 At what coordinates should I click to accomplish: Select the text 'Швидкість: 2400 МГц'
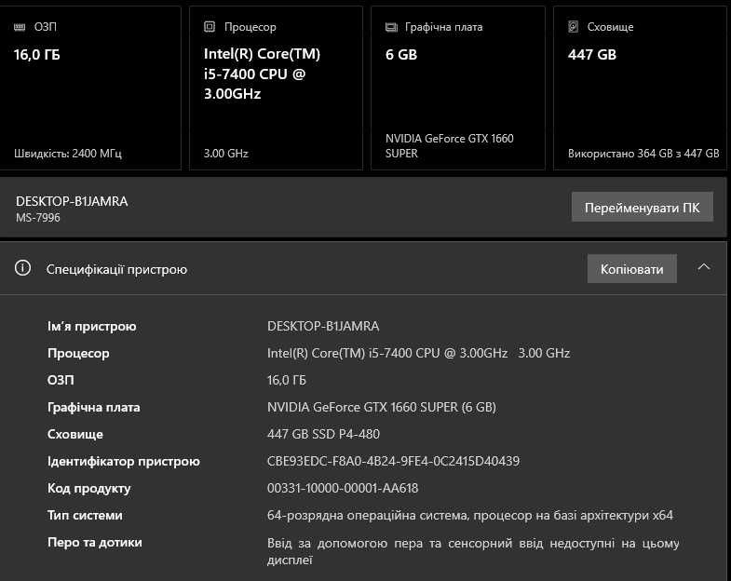pyautogui.click(x=68, y=154)
